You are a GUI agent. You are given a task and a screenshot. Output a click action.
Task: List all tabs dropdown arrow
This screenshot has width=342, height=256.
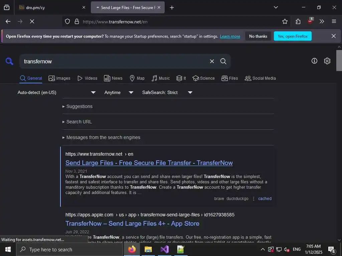coord(276,7)
